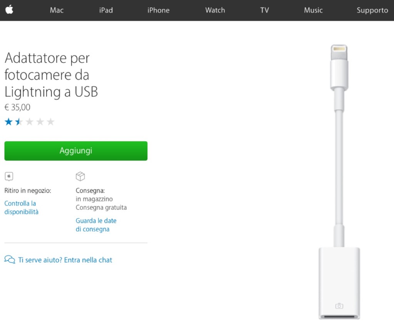Click Guarda le date di consegna
This screenshot has height=326, width=394.
point(96,225)
